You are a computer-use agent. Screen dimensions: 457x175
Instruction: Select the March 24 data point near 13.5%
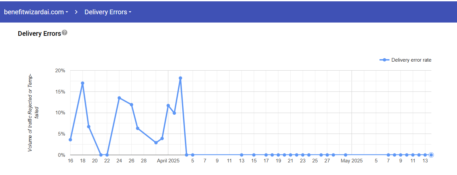coord(119,98)
